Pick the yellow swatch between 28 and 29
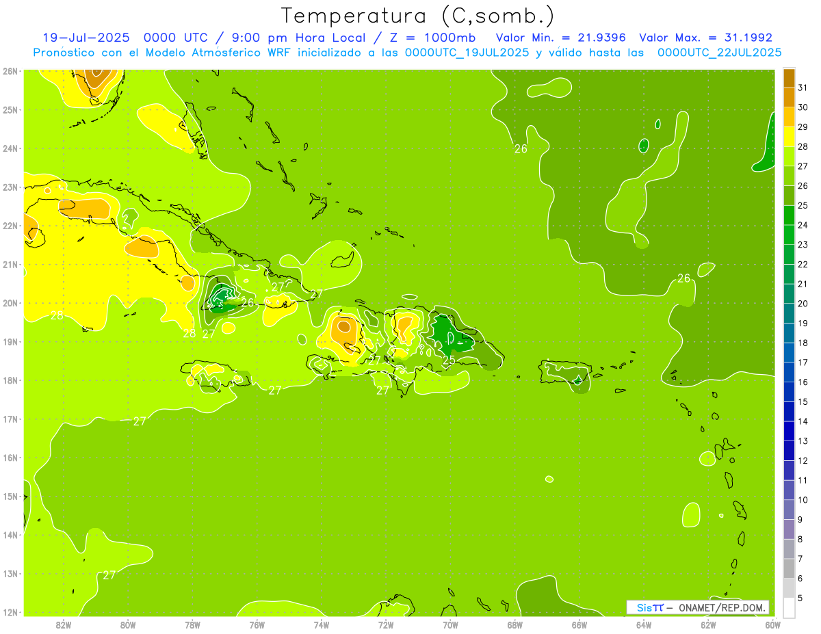The width and height of the screenshot is (821, 634). (790, 137)
